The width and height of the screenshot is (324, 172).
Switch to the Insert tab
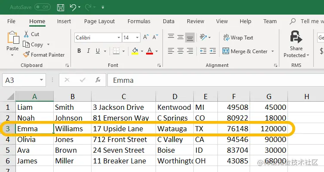pyautogui.click(x=64, y=21)
